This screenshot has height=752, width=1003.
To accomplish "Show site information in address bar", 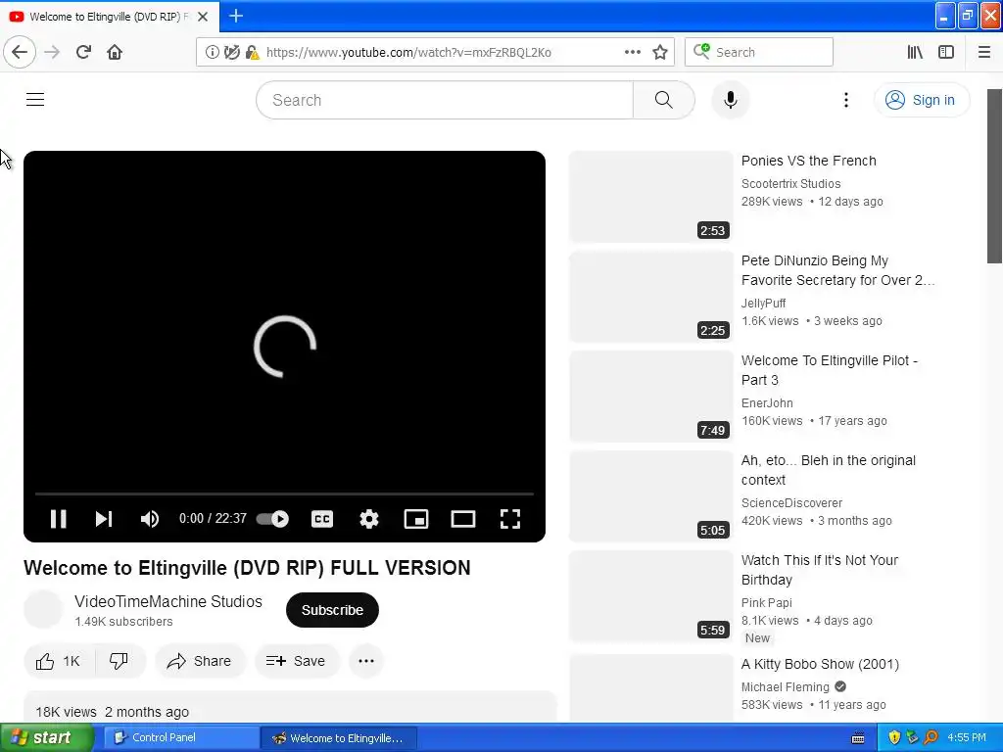I will point(212,53).
